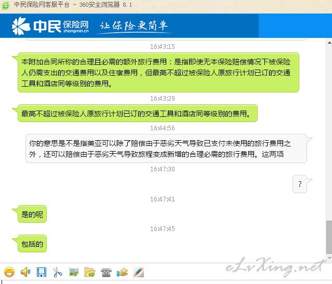Click the message input field
Image resolution: width=332 pixels, height=284 pixels.
tap(166, 282)
